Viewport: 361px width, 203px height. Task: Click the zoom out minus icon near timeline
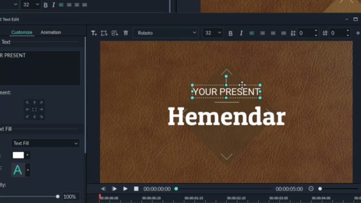point(311,189)
